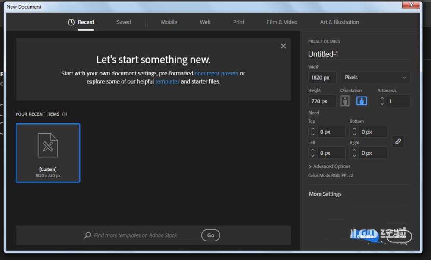
Task: Increase the Artboards count
Action: [x=382, y=98]
